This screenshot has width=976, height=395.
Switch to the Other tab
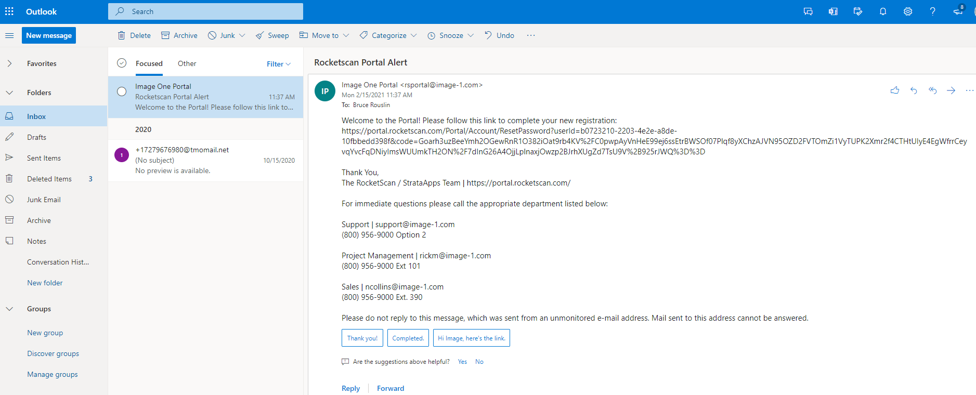pyautogui.click(x=187, y=63)
